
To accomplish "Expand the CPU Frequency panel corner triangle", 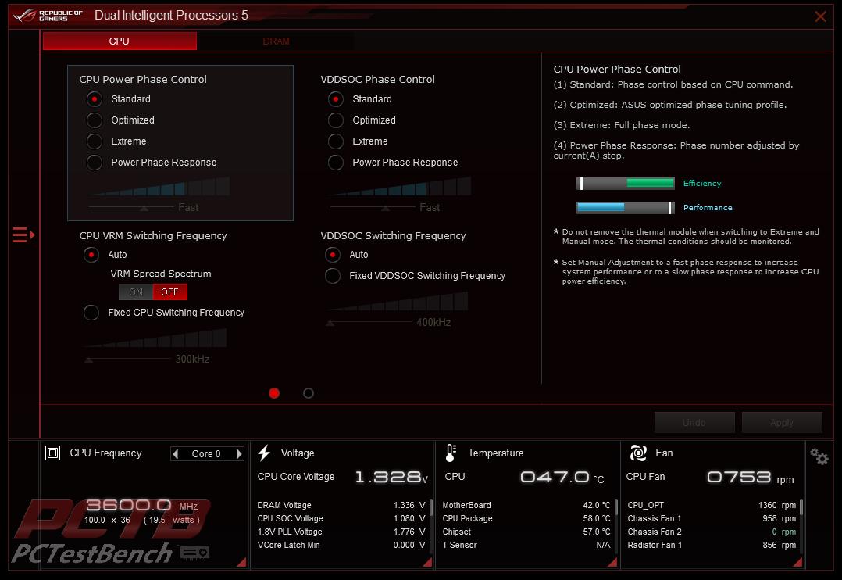I will 241,562.
